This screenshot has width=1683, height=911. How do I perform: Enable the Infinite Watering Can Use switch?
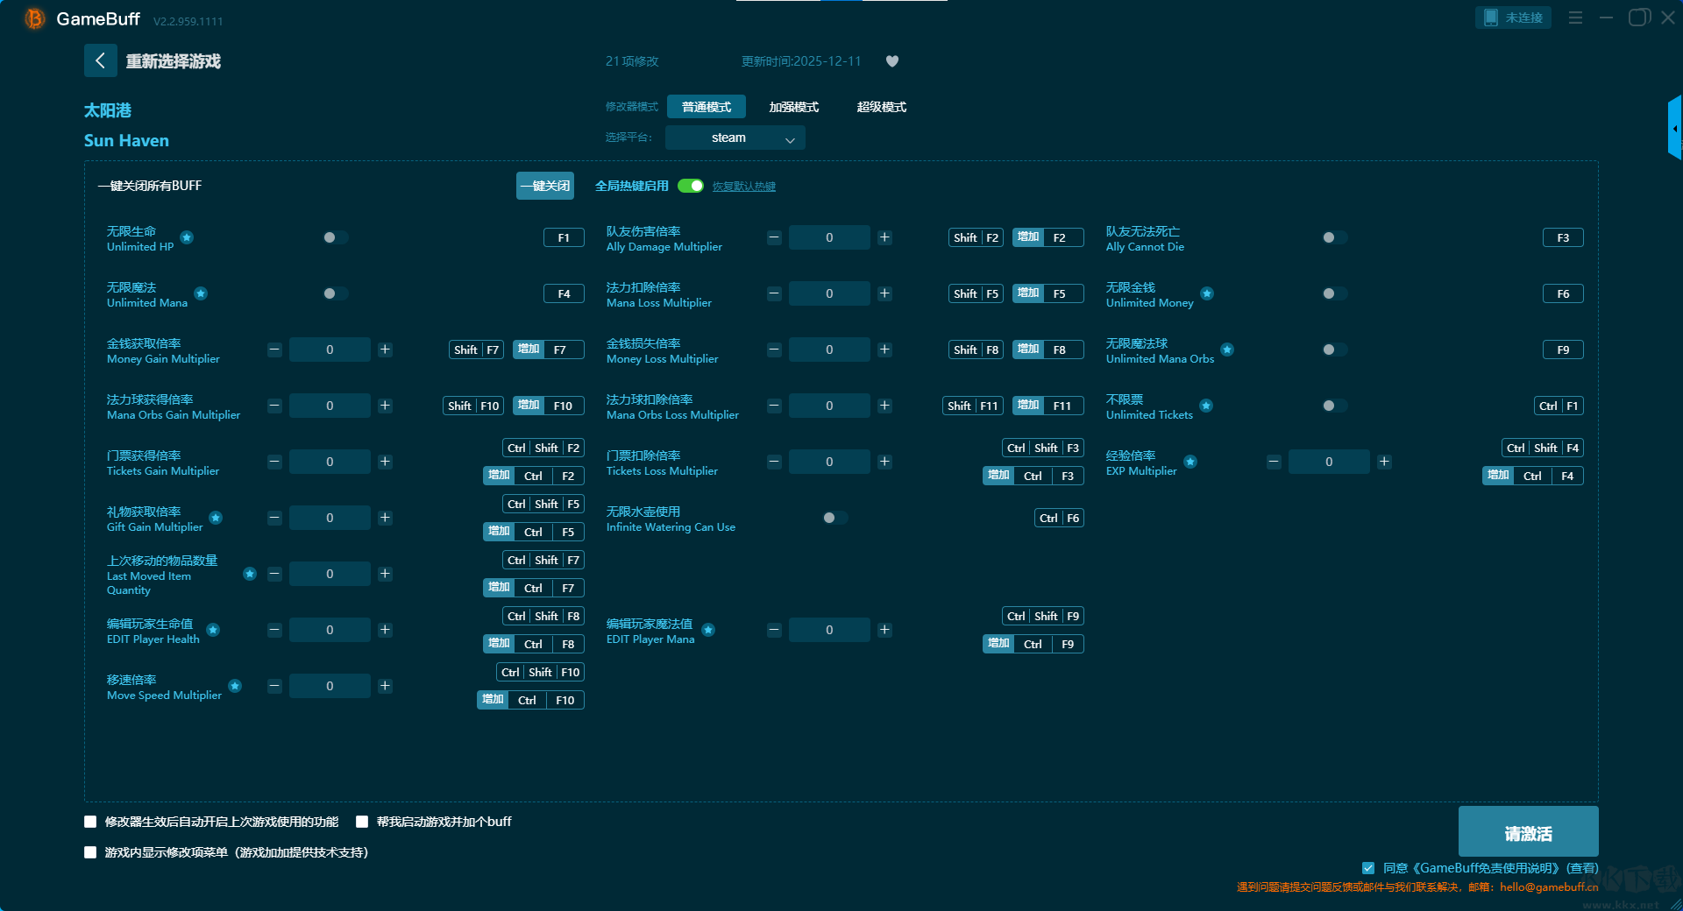pos(834,518)
